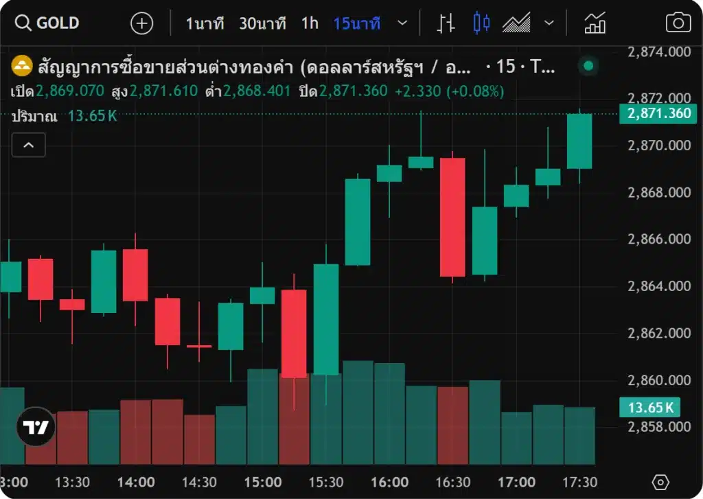Click the 2,871.360 current price label
This screenshot has width=703, height=499.
658,113
